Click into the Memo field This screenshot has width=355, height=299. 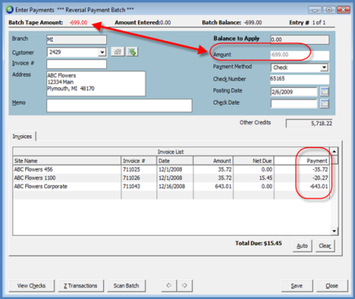tap(120, 105)
